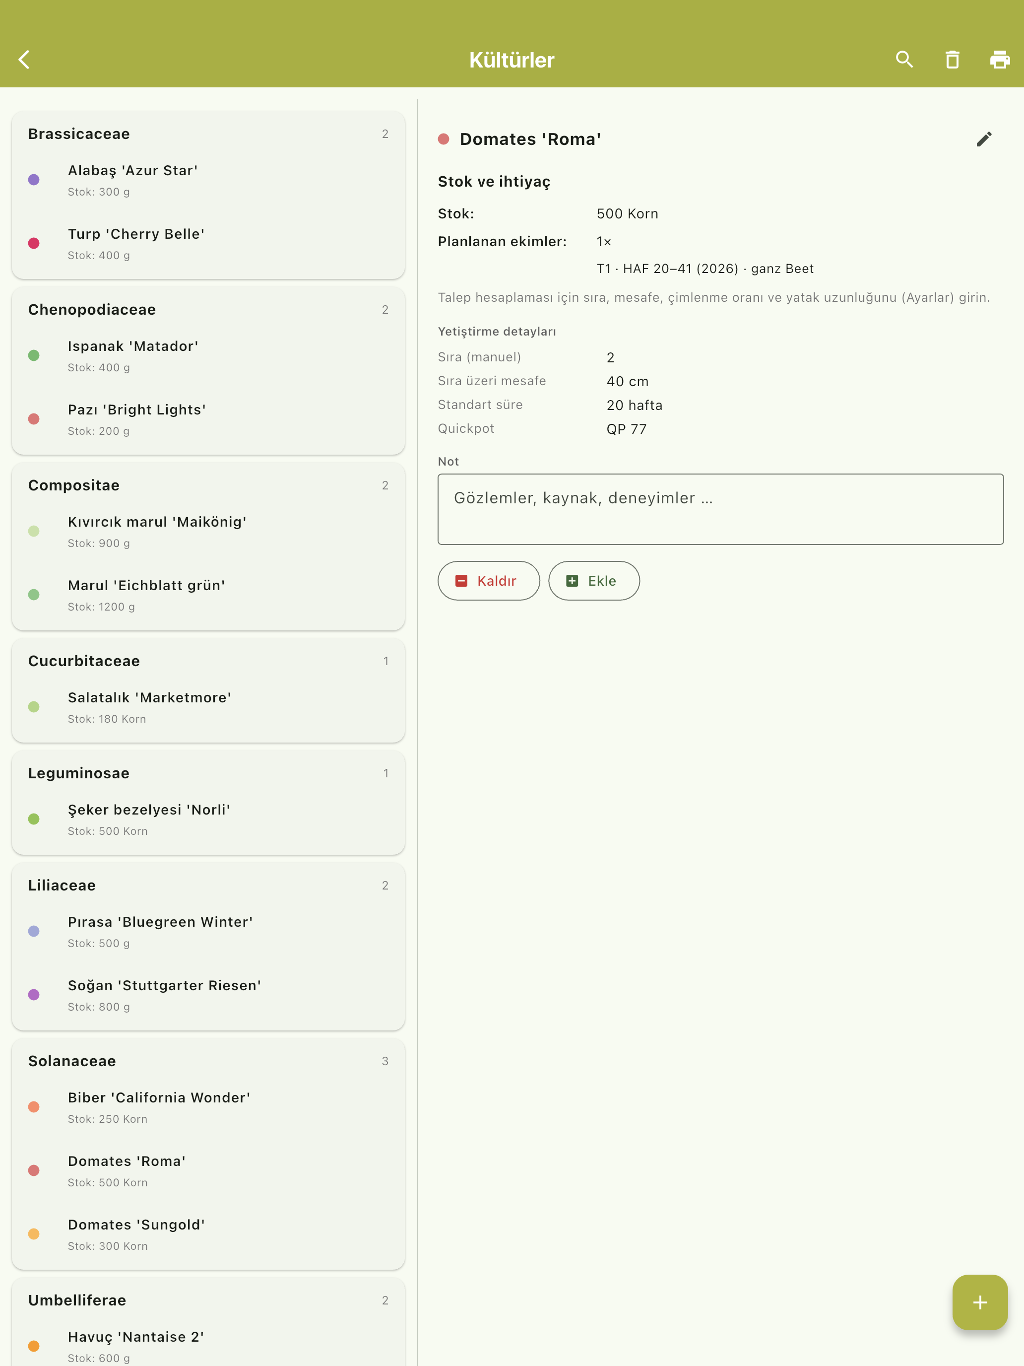The height and width of the screenshot is (1366, 1024).
Task: Select Soğan 'Stuttgarter Riesen'
Action: point(208,995)
